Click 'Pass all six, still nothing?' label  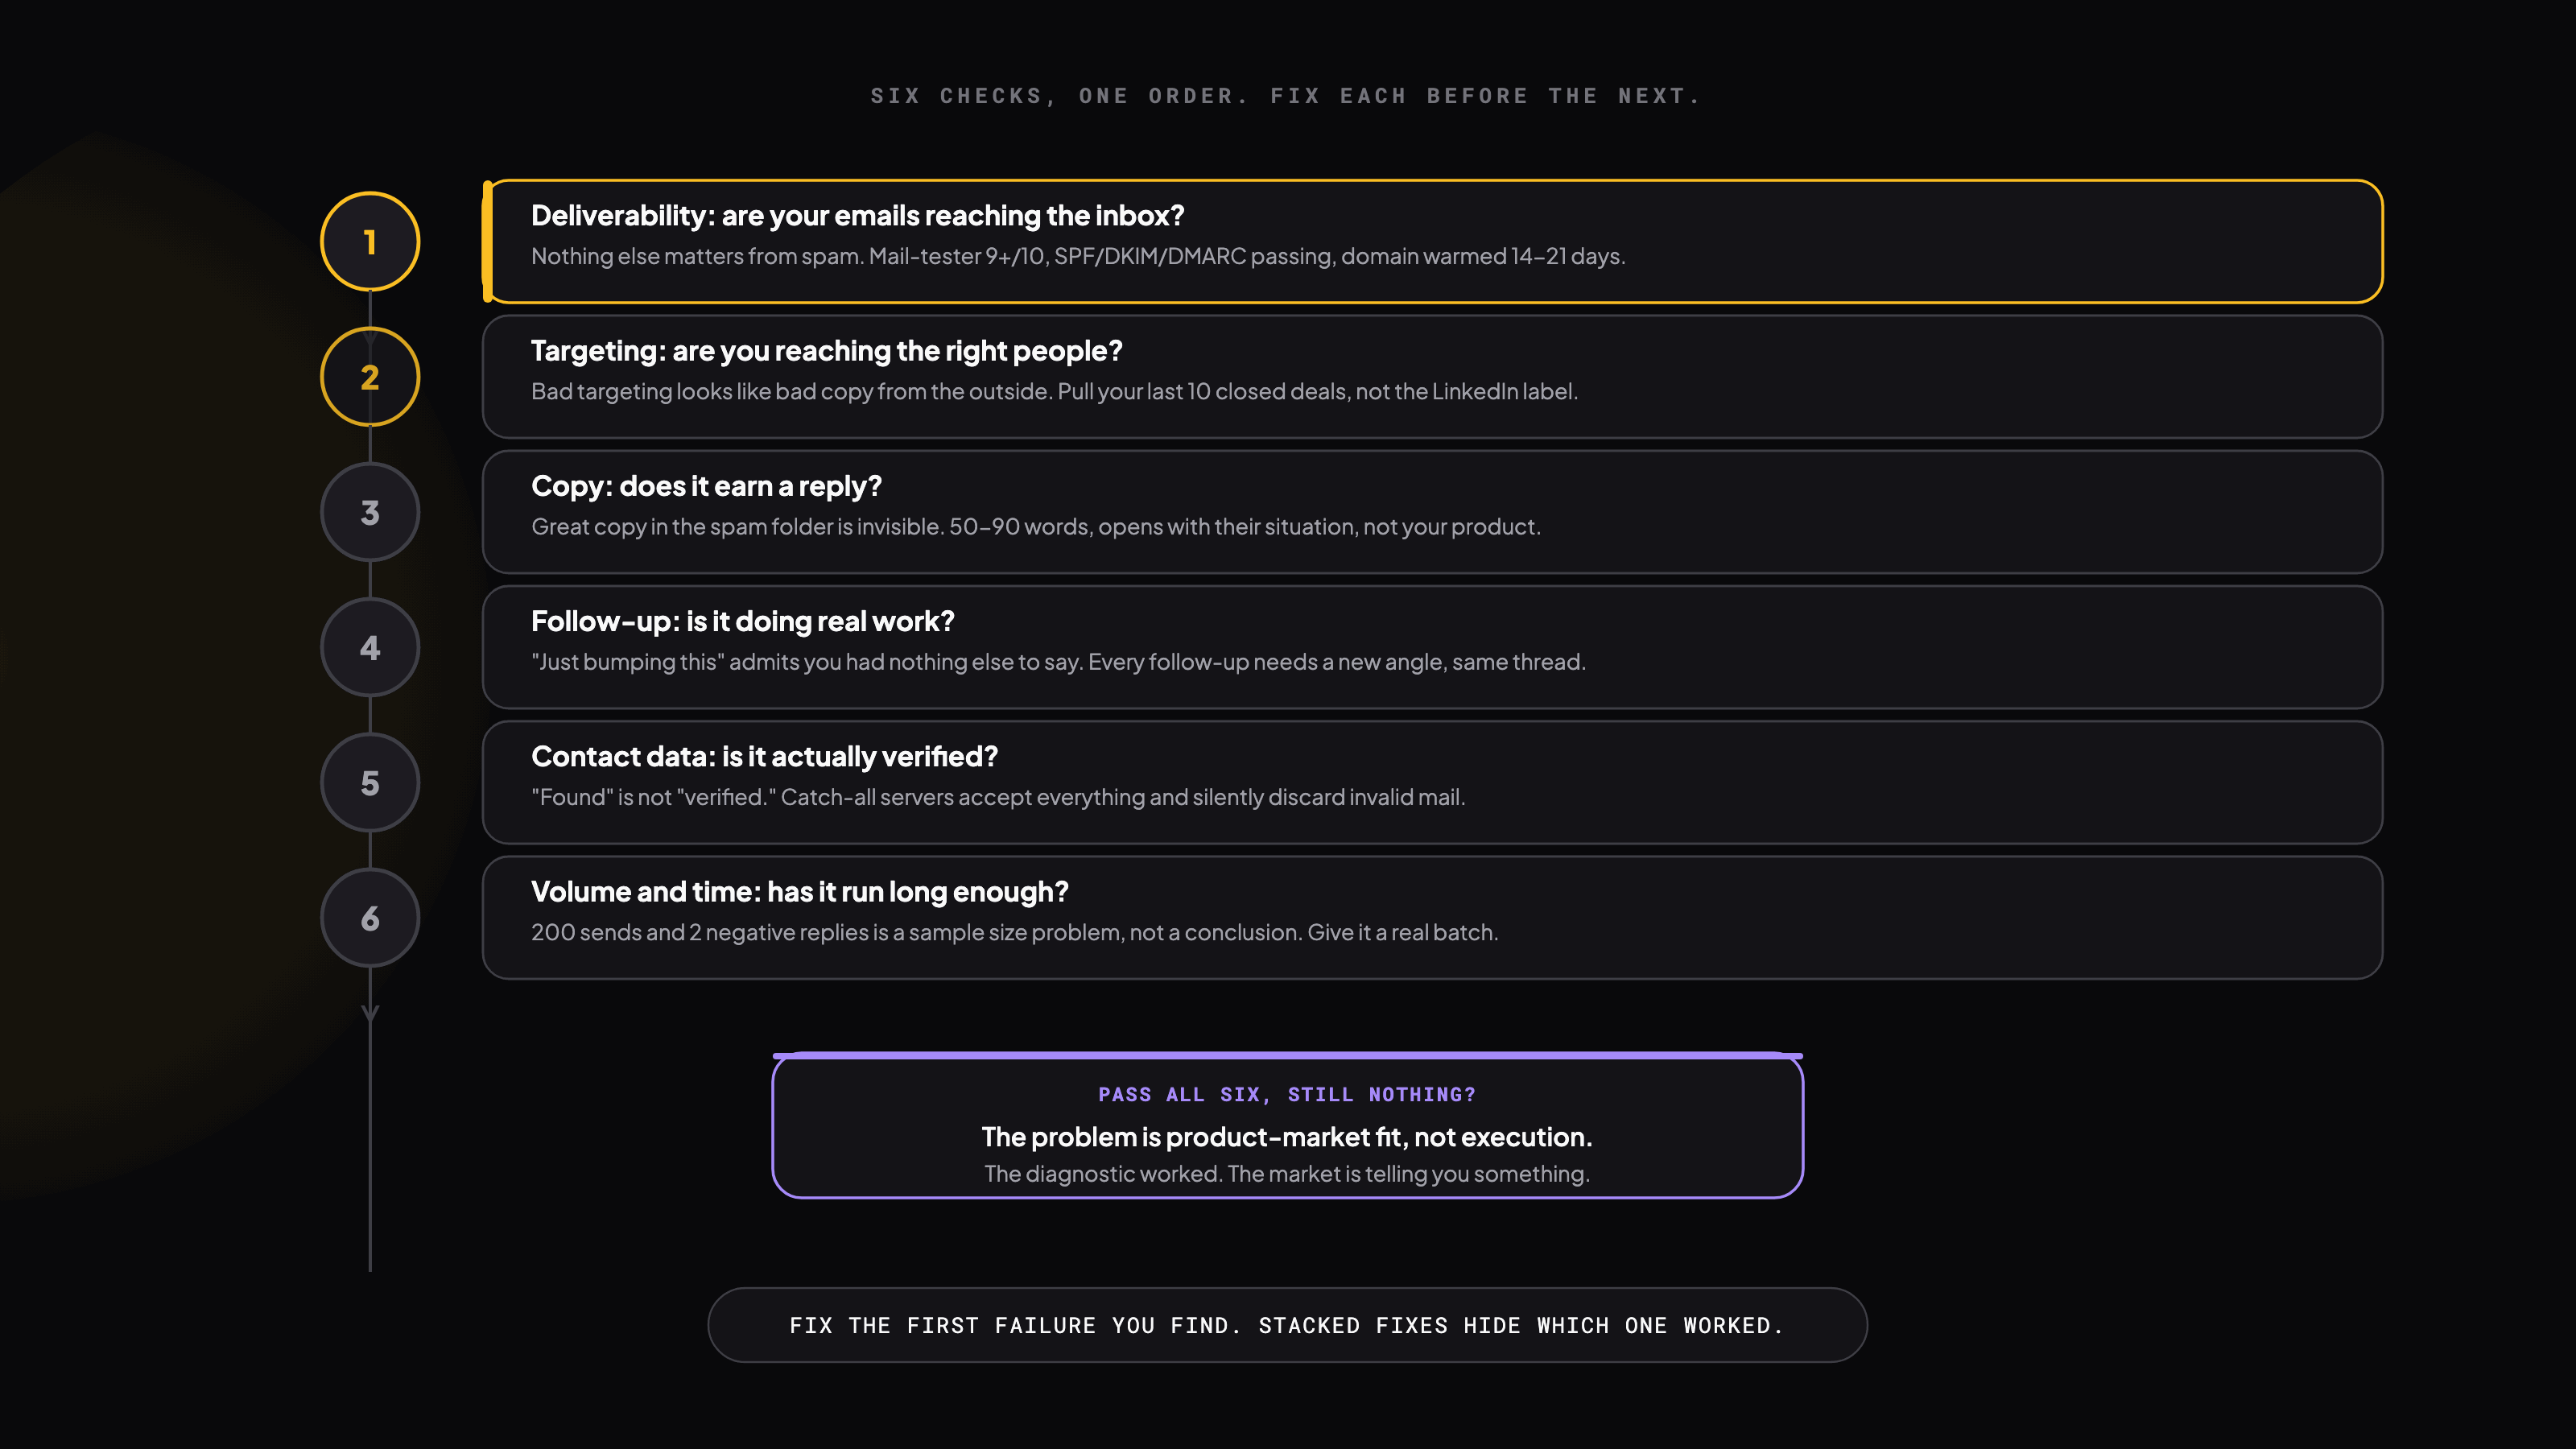click(x=1287, y=1094)
